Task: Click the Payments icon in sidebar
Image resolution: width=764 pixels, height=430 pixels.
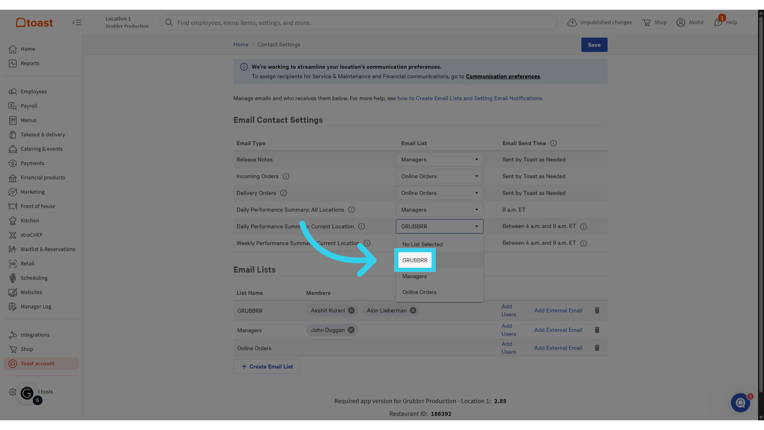Action: tap(13, 163)
